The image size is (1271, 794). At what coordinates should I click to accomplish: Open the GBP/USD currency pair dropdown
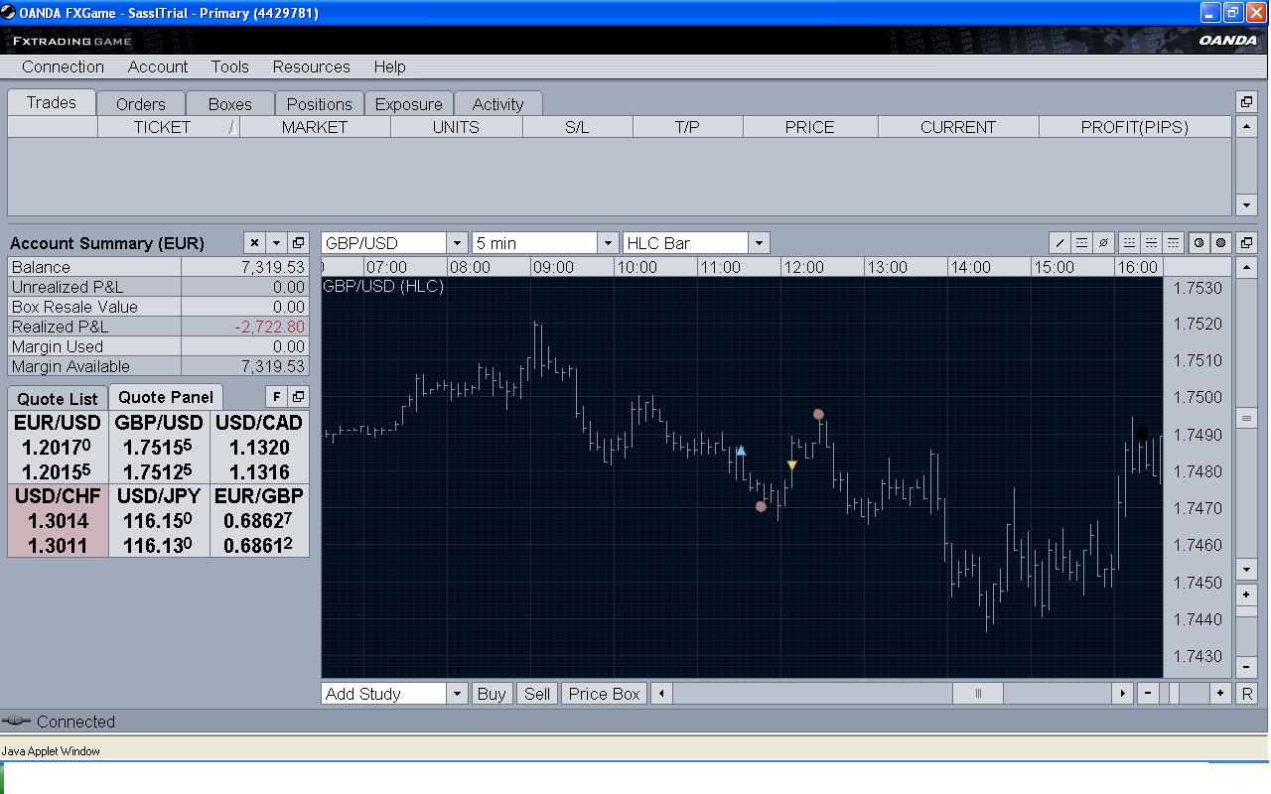[457, 243]
